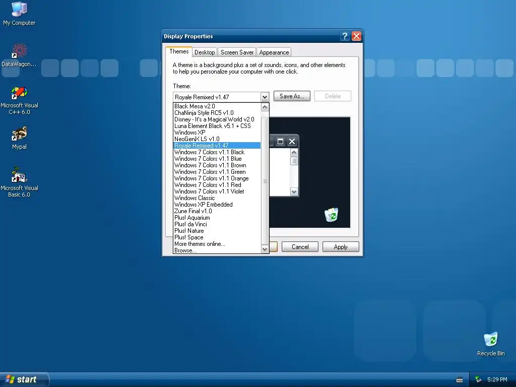This screenshot has width=516, height=387.
Task: Launch Microsoft Visual C++ 6.0 shortcut
Action: tap(19, 100)
